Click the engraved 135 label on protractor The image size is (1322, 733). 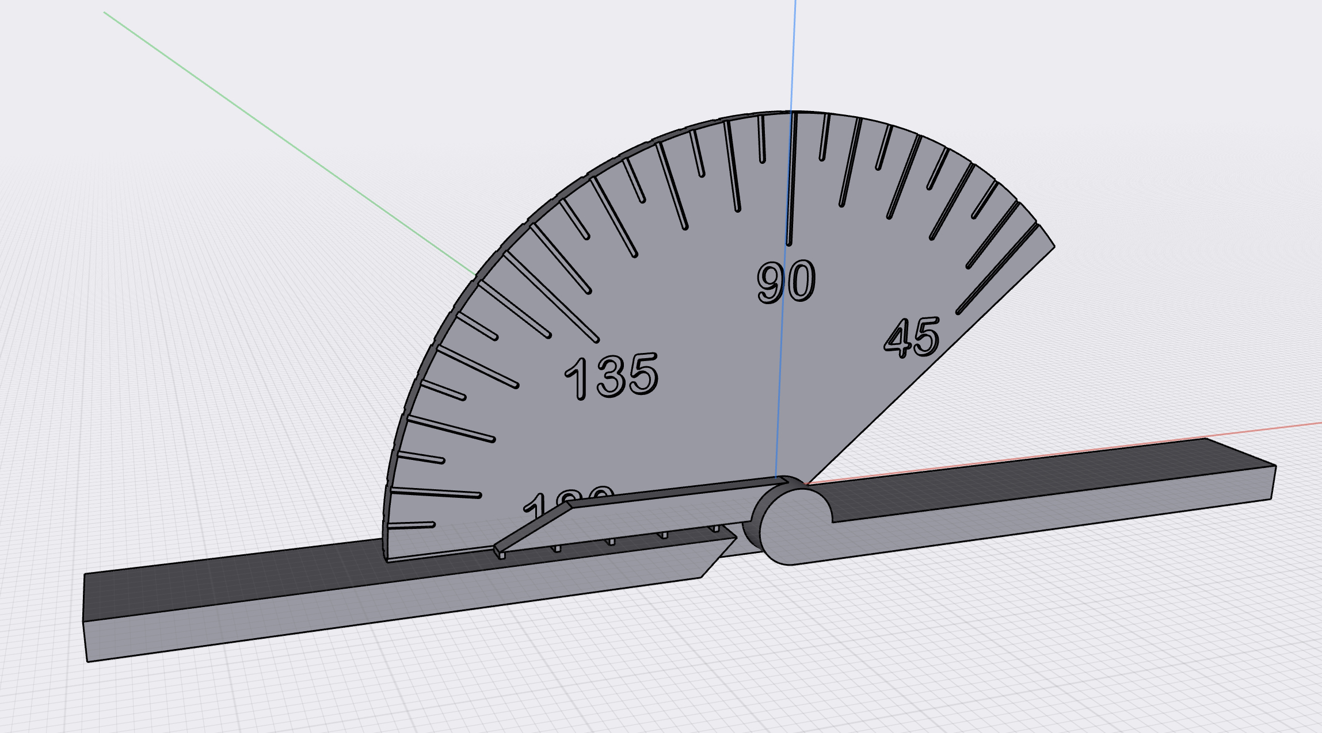[x=611, y=376]
